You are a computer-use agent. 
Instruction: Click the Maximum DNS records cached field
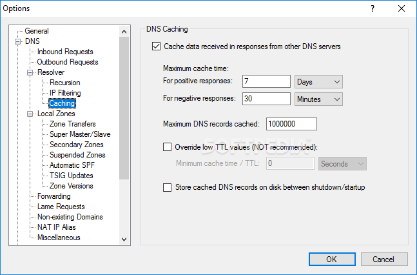pyautogui.click(x=291, y=124)
